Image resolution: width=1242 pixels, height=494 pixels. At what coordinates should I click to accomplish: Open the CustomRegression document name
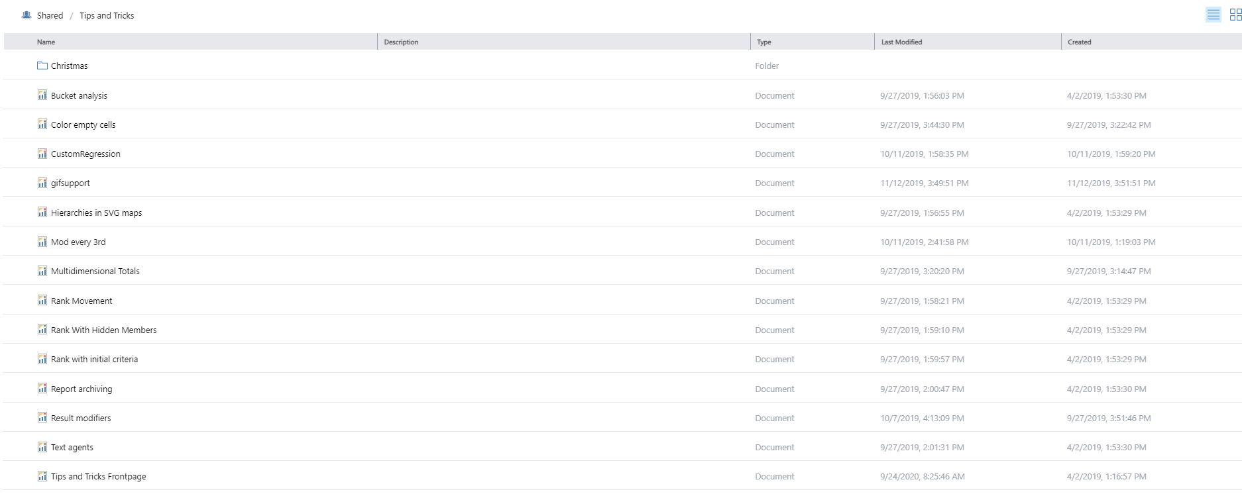(85, 154)
